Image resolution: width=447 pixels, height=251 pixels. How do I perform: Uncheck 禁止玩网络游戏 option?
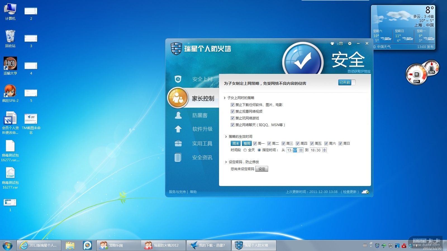(x=232, y=118)
